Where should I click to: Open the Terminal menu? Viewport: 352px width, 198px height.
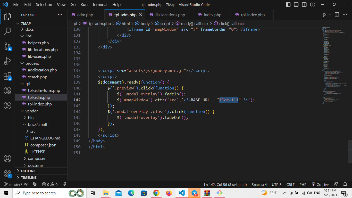[100, 5]
